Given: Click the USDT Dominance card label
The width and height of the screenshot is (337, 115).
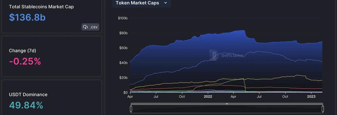Looking at the screenshot, I should coord(28,95).
